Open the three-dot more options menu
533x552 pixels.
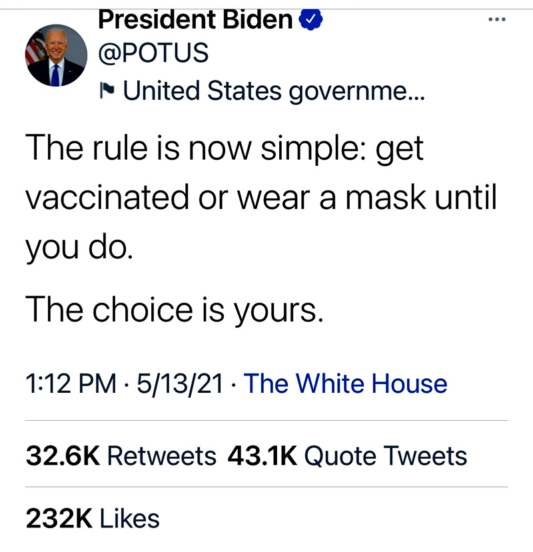pos(496,19)
